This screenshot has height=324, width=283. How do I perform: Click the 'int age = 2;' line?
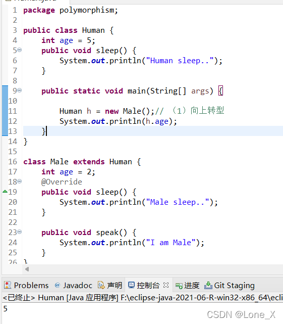(x=68, y=172)
